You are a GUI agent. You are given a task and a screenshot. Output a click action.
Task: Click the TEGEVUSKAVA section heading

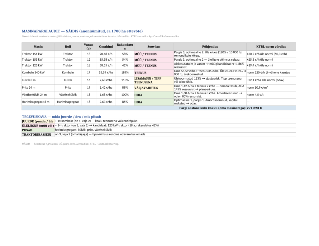pyautogui.click(x=61, y=117)
